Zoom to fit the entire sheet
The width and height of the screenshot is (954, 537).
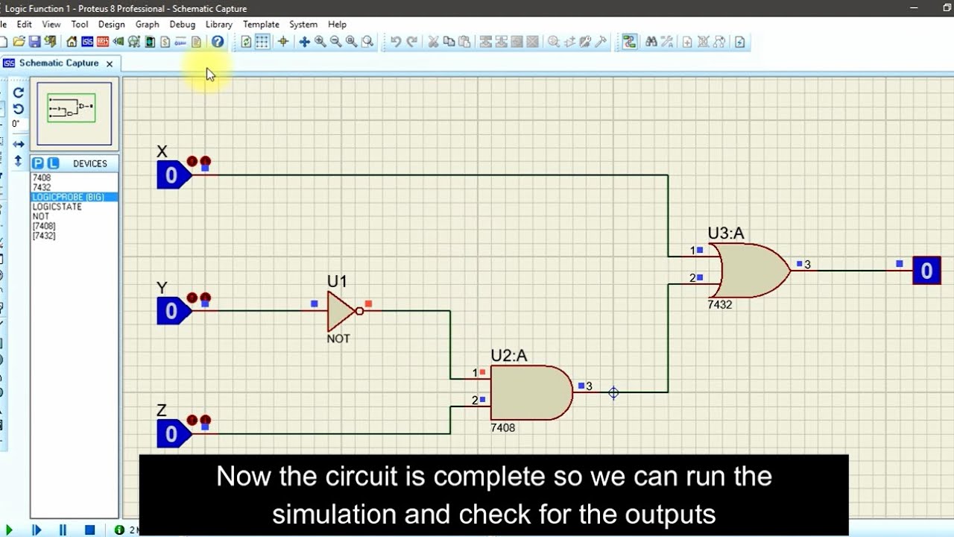click(x=351, y=42)
